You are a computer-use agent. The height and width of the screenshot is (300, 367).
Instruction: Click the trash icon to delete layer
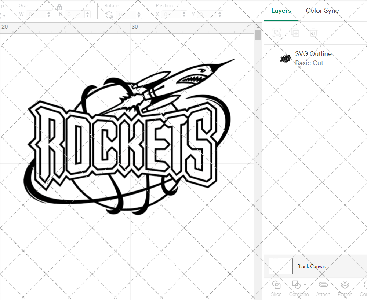313,33
